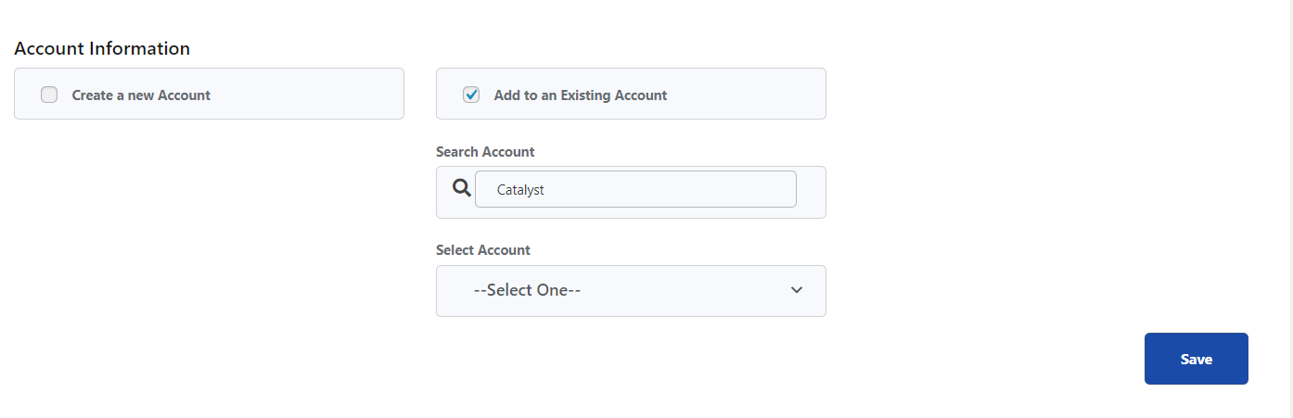
Task: Click the blue checkmark for existing account
Action: click(x=471, y=95)
